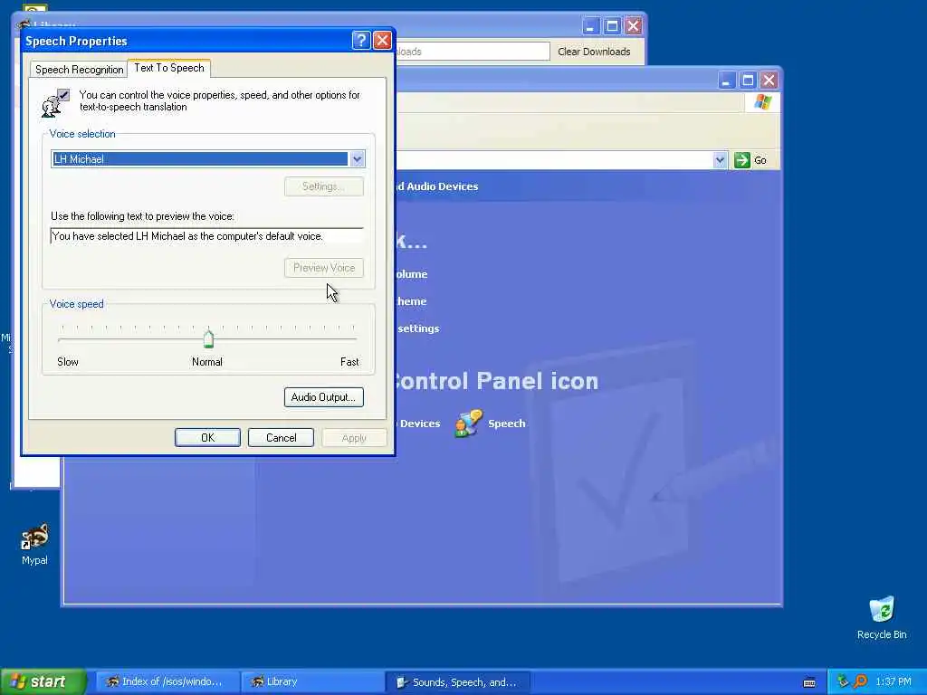Viewport: 927px width, 695px height.
Task: Open the Audio Output settings
Action: click(x=323, y=397)
